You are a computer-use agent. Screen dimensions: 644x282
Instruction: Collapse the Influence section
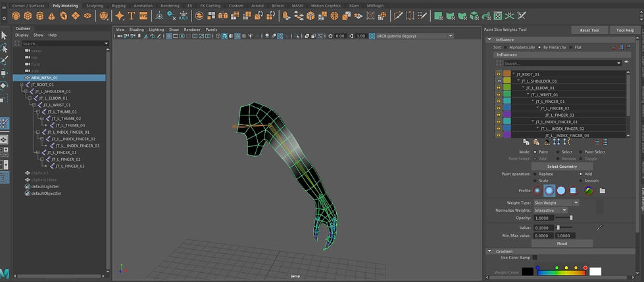[x=489, y=40]
